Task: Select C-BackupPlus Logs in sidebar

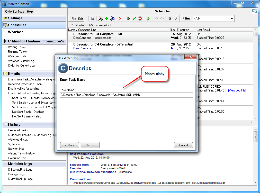Action: (x=20, y=170)
